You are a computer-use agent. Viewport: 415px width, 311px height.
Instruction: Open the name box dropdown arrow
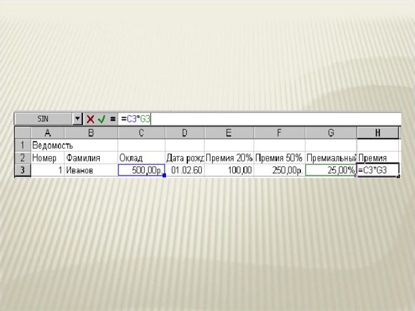(77, 119)
